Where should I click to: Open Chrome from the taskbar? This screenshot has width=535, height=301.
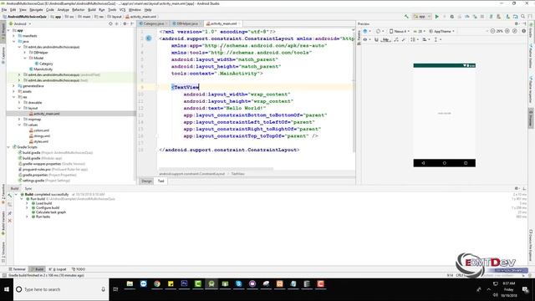click(157, 284)
